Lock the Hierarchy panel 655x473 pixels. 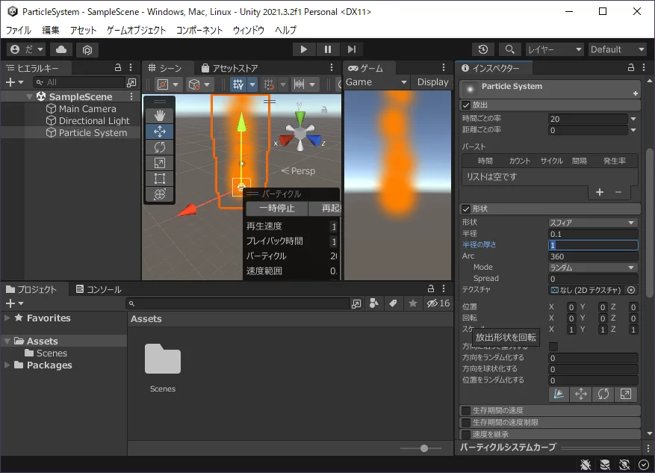pos(118,68)
